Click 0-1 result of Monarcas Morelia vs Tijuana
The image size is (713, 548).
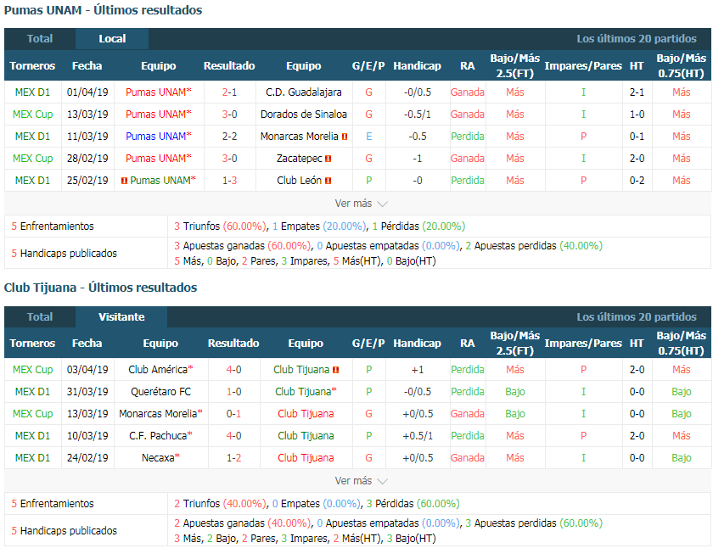233,413
